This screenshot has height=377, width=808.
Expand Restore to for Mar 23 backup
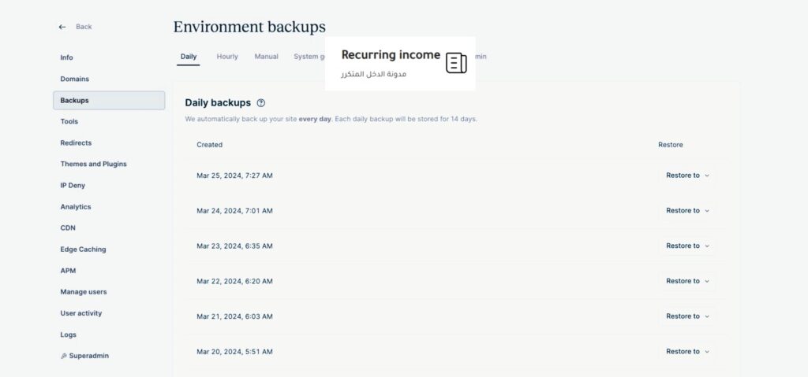[687, 246]
